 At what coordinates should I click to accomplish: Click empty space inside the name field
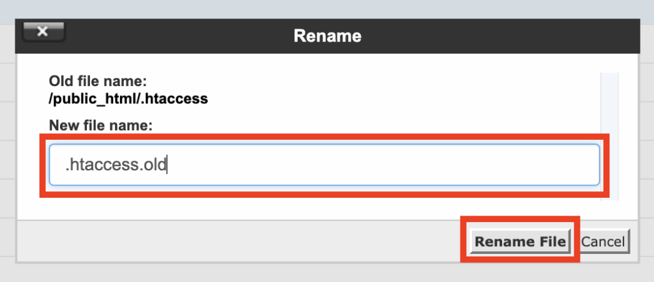tap(376, 165)
